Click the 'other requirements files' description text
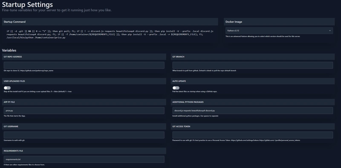This screenshot has height=168, width=341. (x=24, y=165)
